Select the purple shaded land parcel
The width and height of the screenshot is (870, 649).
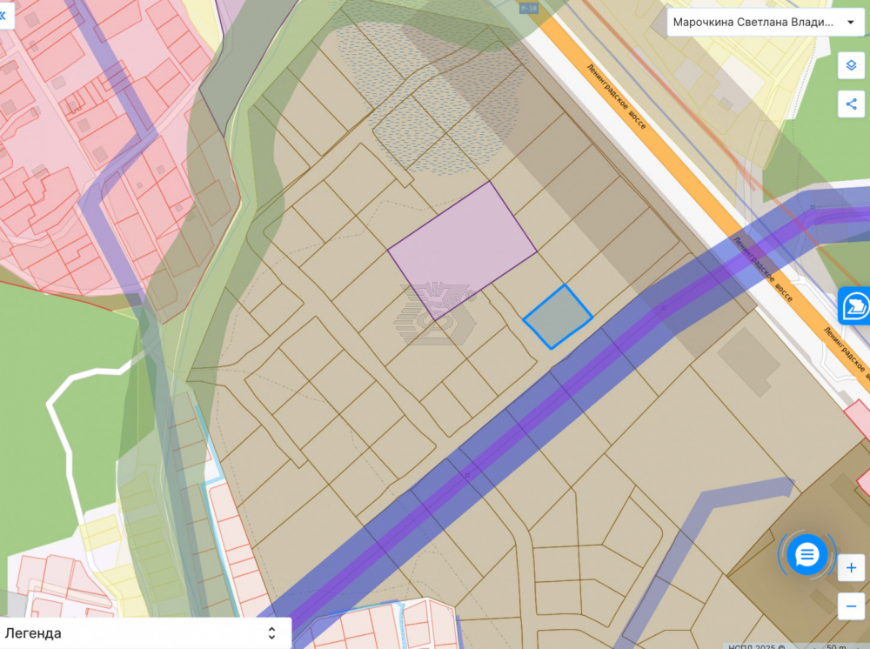click(462, 251)
